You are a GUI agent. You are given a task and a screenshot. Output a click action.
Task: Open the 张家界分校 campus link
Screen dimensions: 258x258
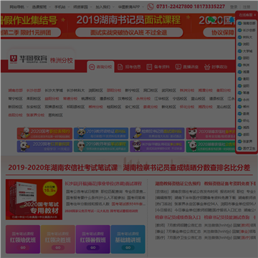(35, 115)
